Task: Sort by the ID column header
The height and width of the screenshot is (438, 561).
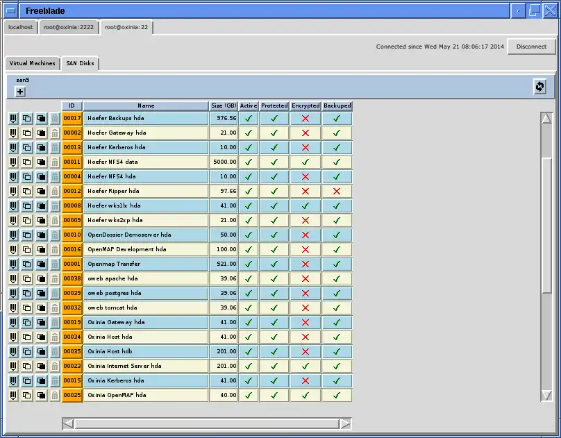Action: 72,106
